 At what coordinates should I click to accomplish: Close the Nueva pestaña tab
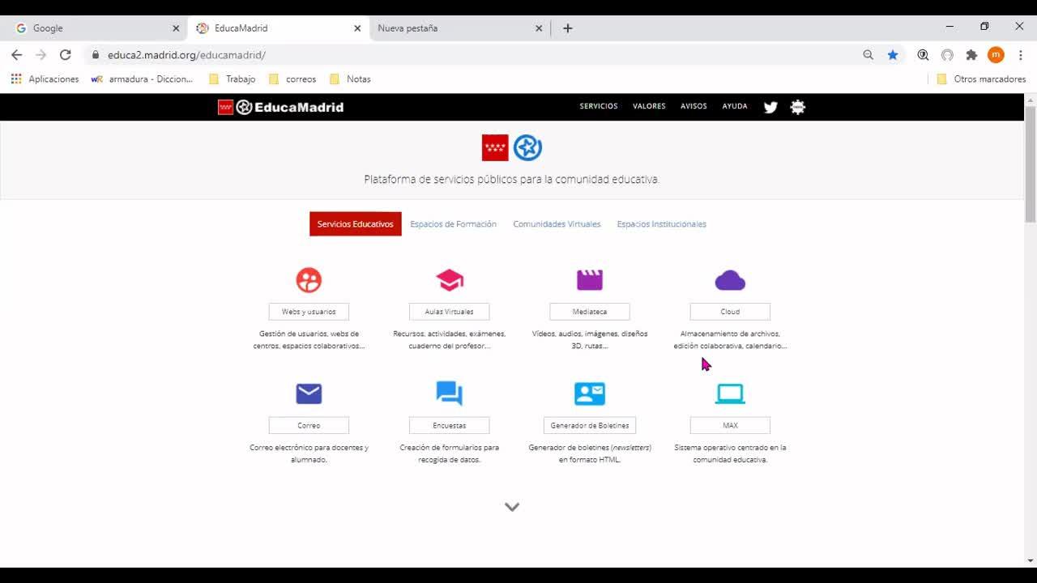539,28
